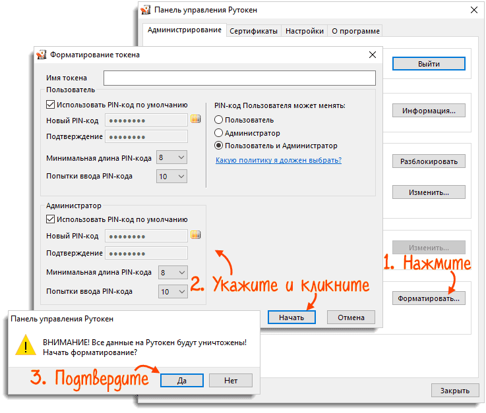The width and height of the screenshot is (486, 413).
Task: Click Rutoken icon in Форматирование токена title bar
Action: coord(42,55)
